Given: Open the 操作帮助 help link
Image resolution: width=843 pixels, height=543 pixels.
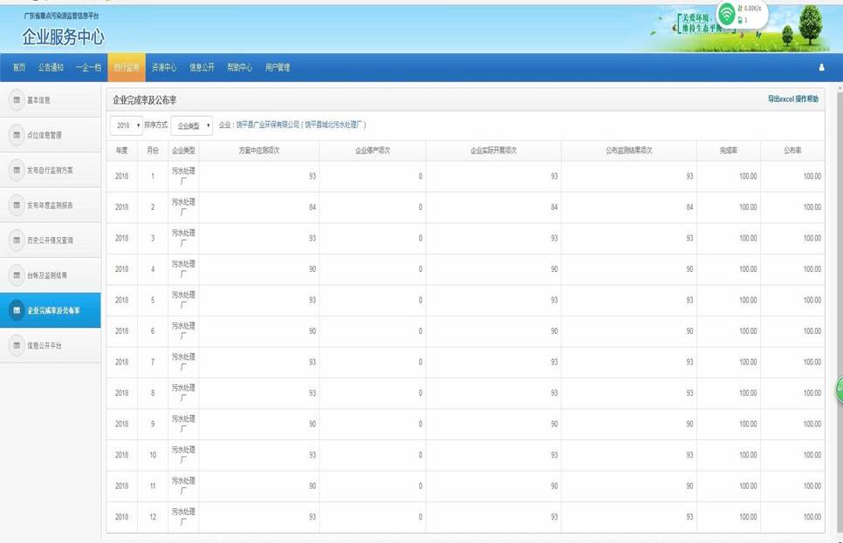Looking at the screenshot, I should coord(807,99).
